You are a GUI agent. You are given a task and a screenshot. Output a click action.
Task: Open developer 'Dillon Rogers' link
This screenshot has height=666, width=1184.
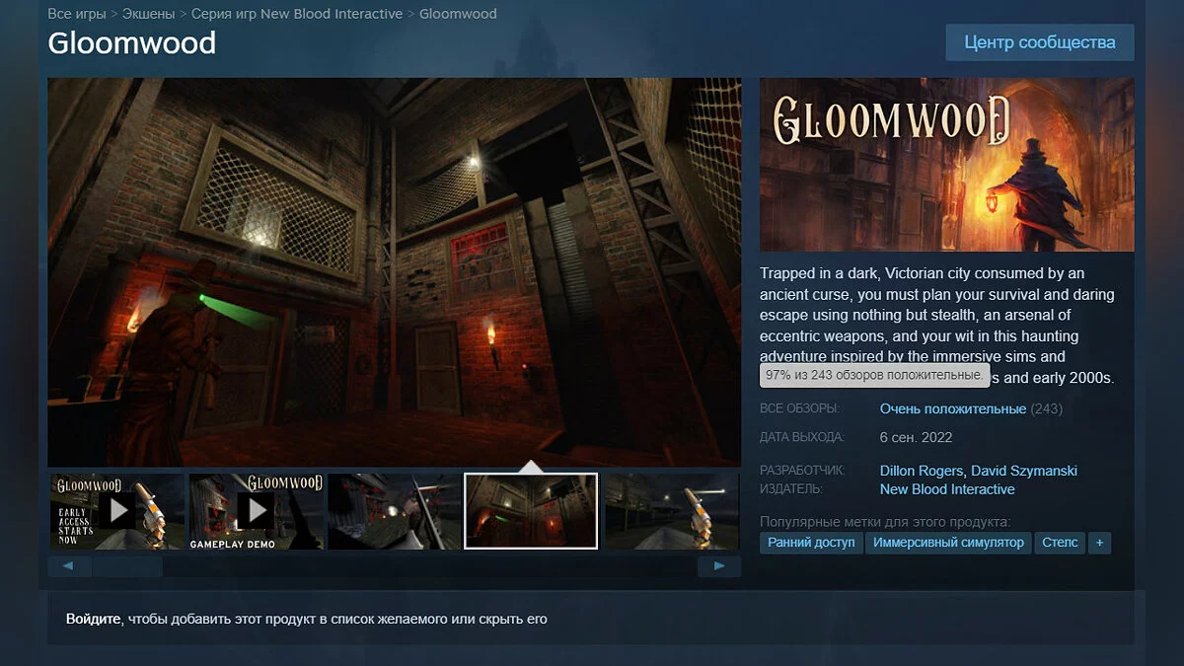922,471
